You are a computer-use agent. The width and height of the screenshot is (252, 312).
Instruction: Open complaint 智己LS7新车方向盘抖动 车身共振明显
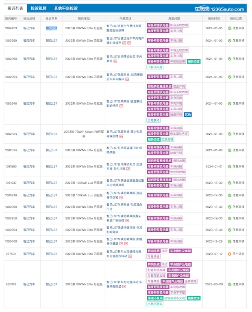(124, 284)
